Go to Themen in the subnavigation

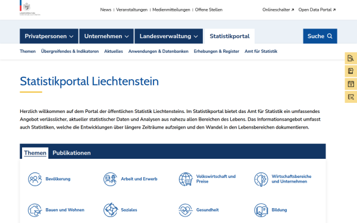pos(27,51)
